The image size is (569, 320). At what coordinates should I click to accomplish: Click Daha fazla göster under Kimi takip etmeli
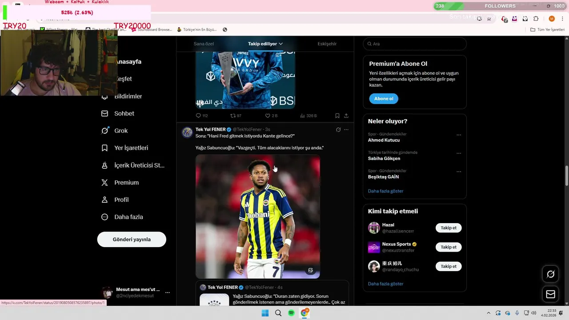(385, 284)
